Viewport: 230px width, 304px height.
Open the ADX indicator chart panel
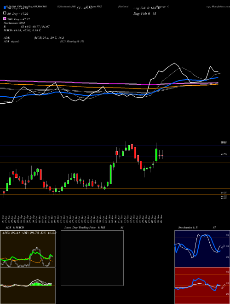pos(28,249)
